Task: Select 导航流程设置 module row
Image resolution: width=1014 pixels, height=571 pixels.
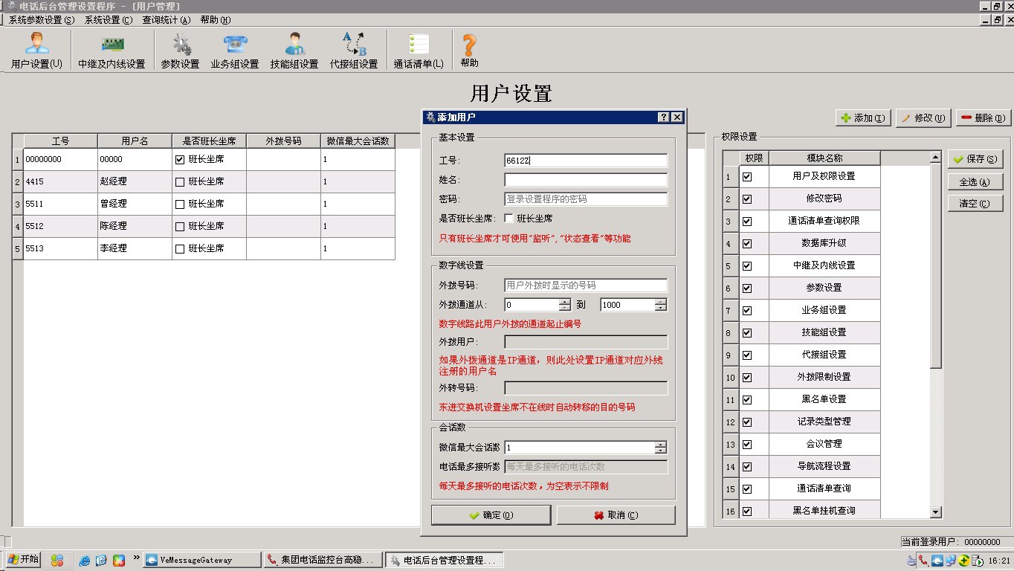Action: click(x=824, y=466)
